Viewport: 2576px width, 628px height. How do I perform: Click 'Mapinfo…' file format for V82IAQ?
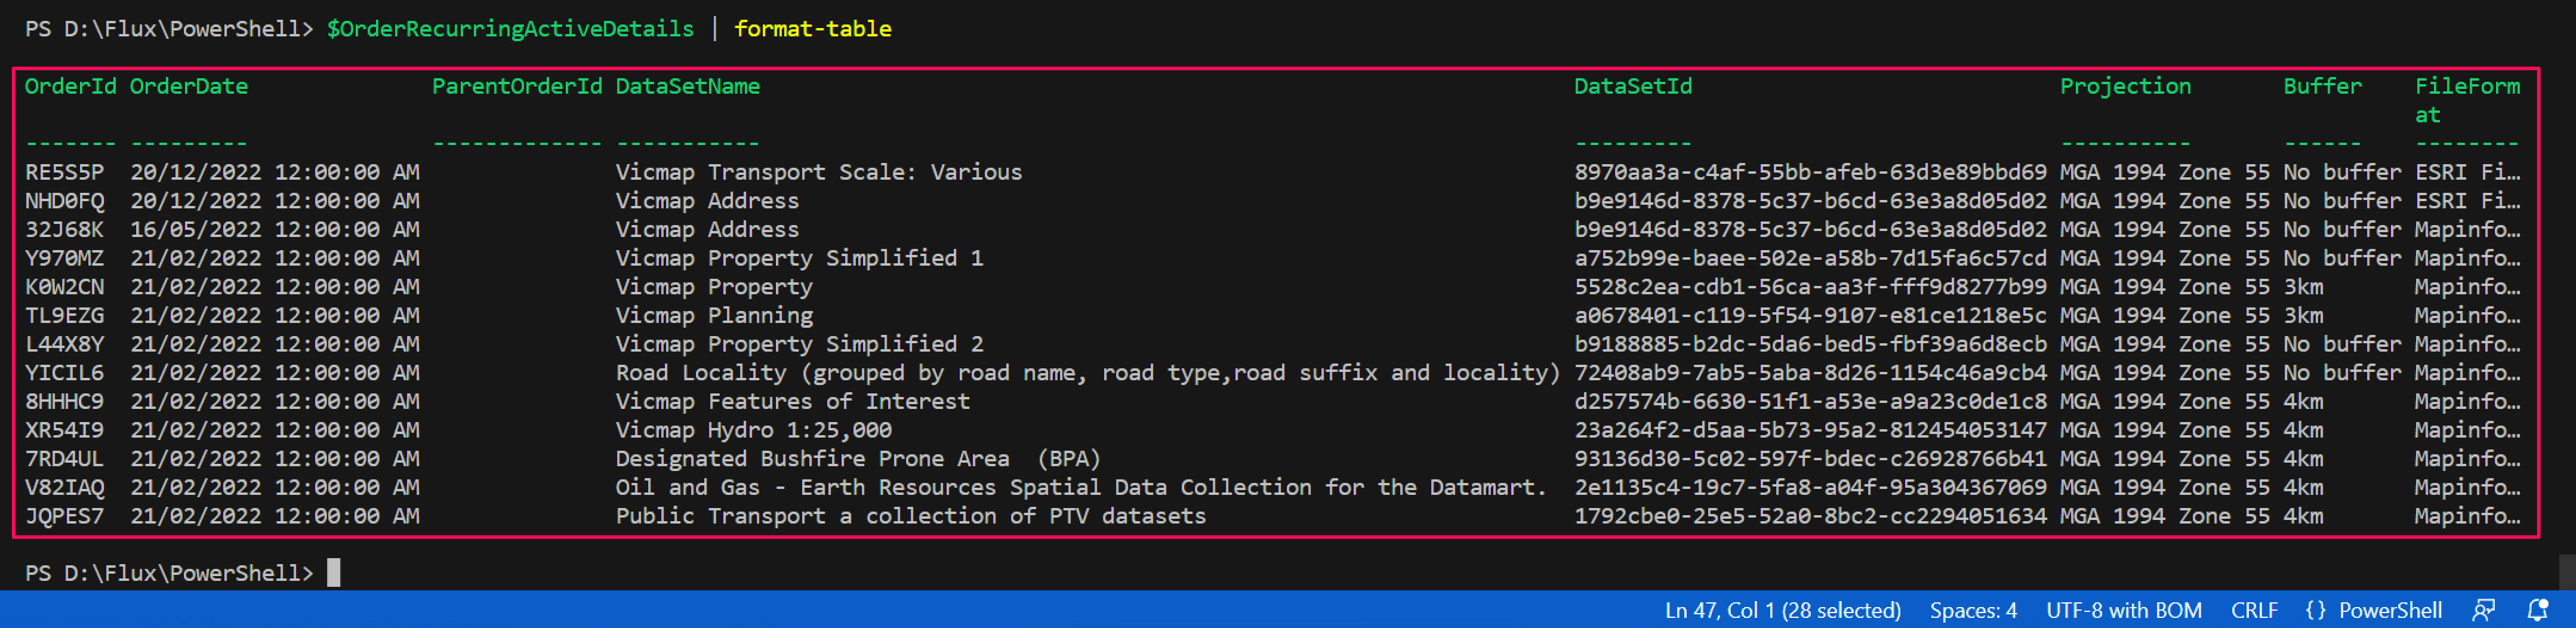point(2467,487)
